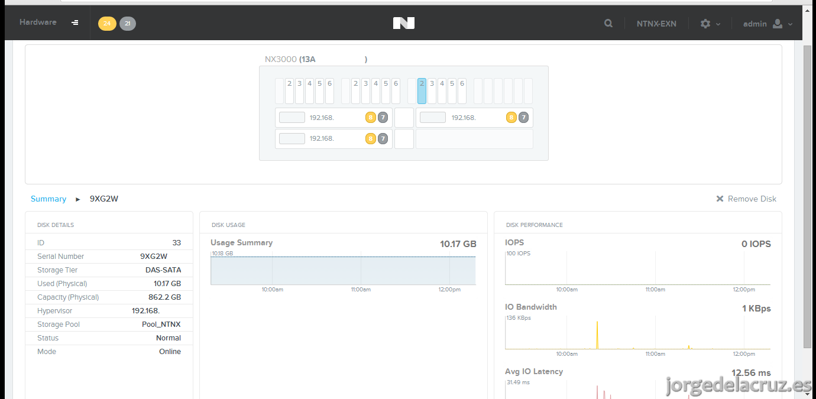816x399 pixels.
Task: Click the Nutanix N logo
Action: coord(404,23)
